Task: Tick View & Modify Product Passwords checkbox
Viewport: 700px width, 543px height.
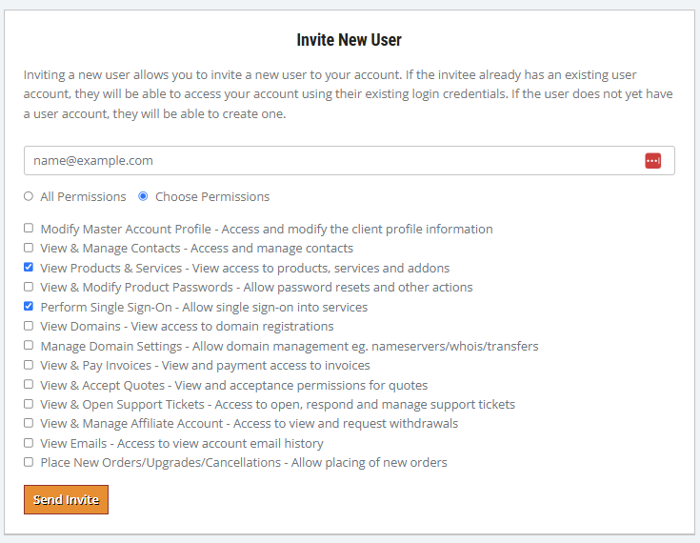Action: tap(29, 287)
